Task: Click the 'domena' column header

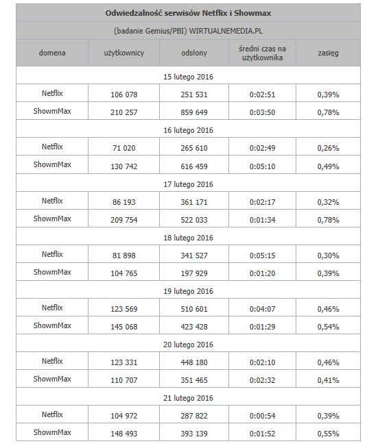Action: (x=52, y=53)
